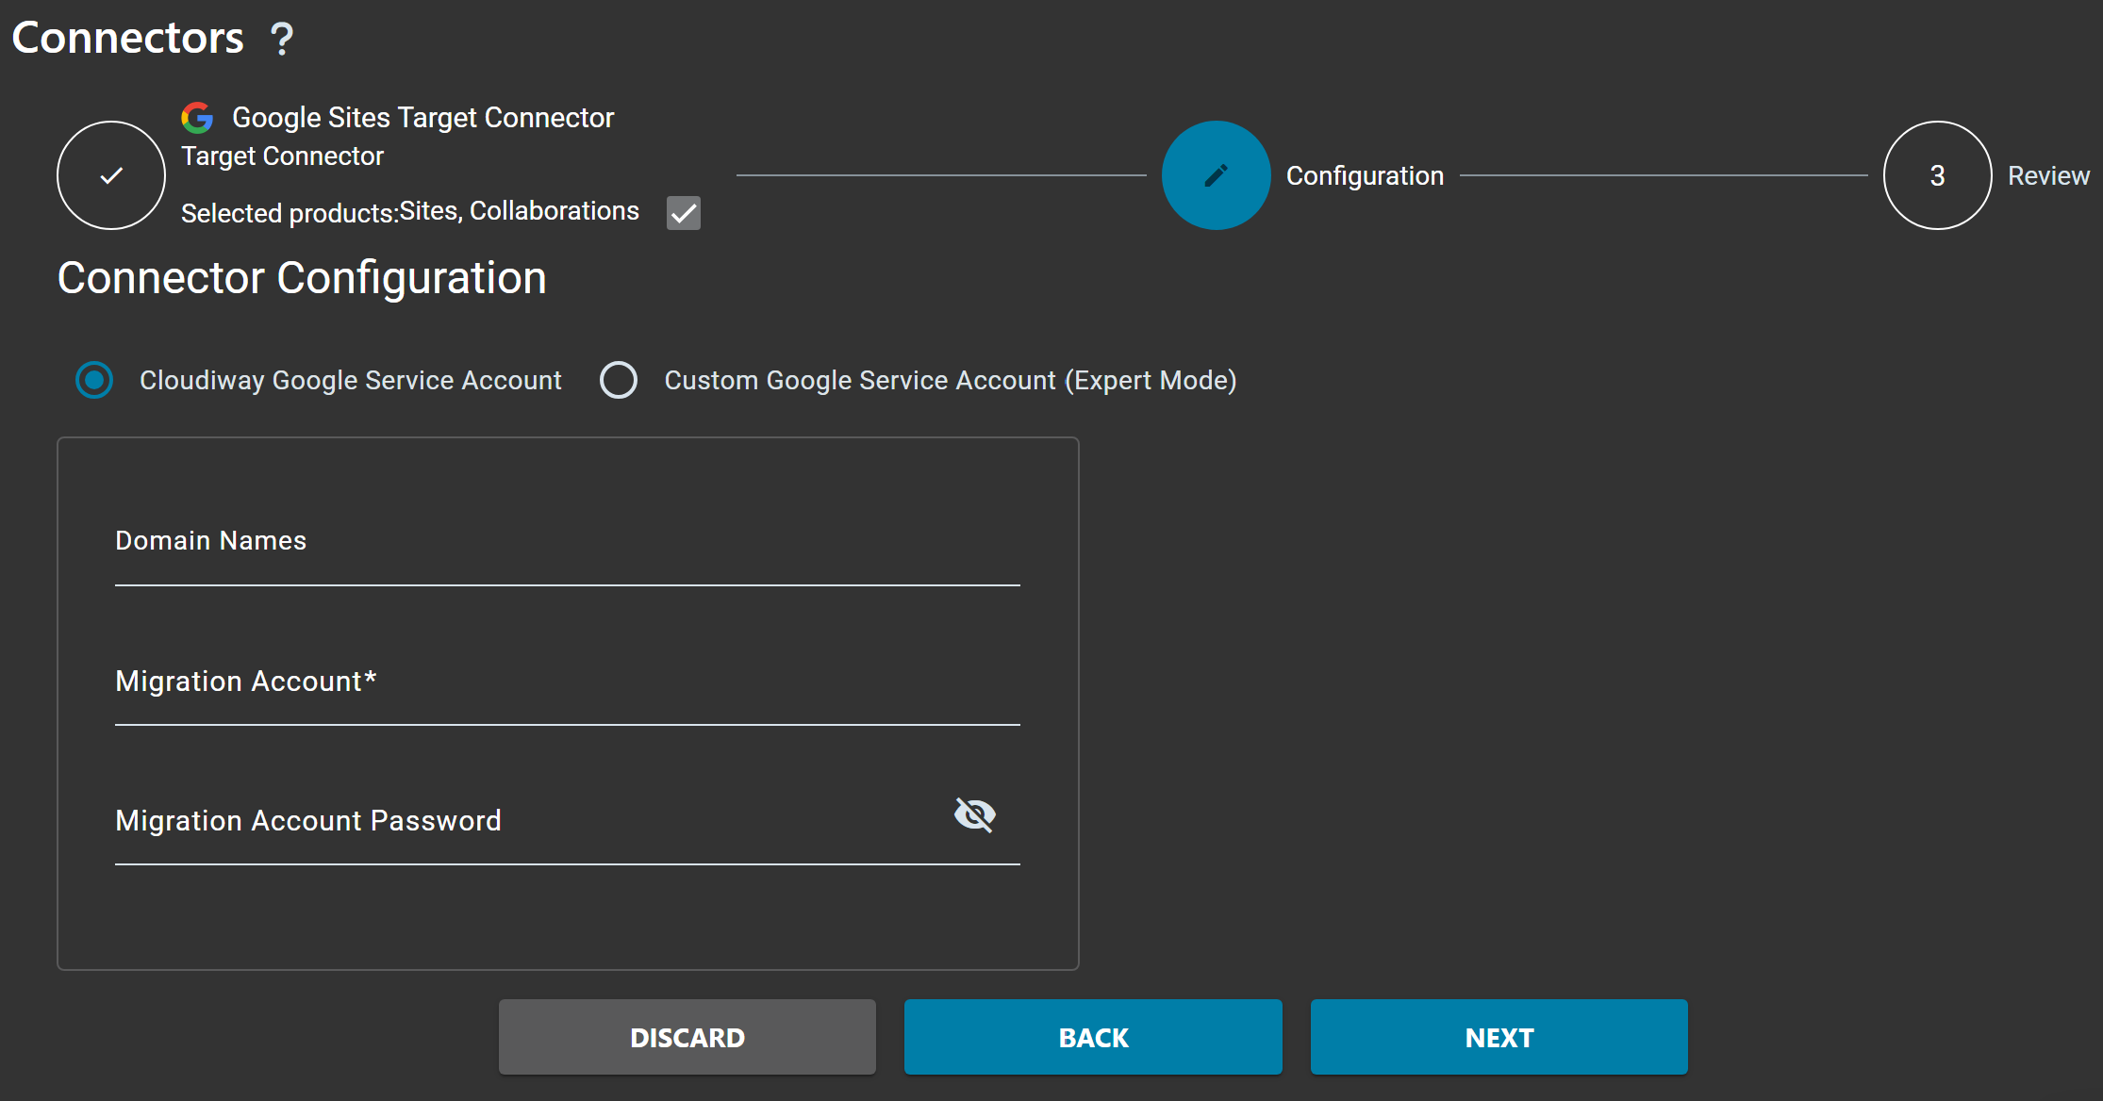The height and width of the screenshot is (1101, 2103).
Task: Click the Google logo icon
Action: 197,118
